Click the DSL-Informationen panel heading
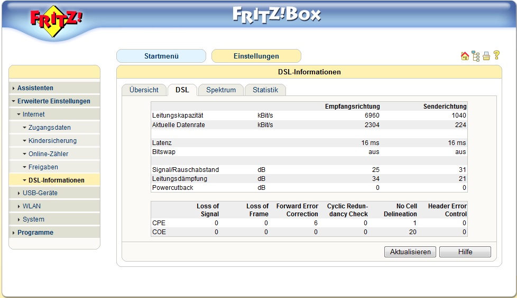Screen dimensions: 517x298 (x=309, y=72)
